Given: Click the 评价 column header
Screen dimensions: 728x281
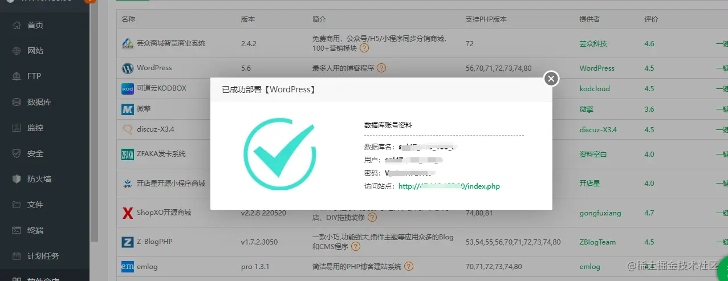Looking at the screenshot, I should coord(651,19).
